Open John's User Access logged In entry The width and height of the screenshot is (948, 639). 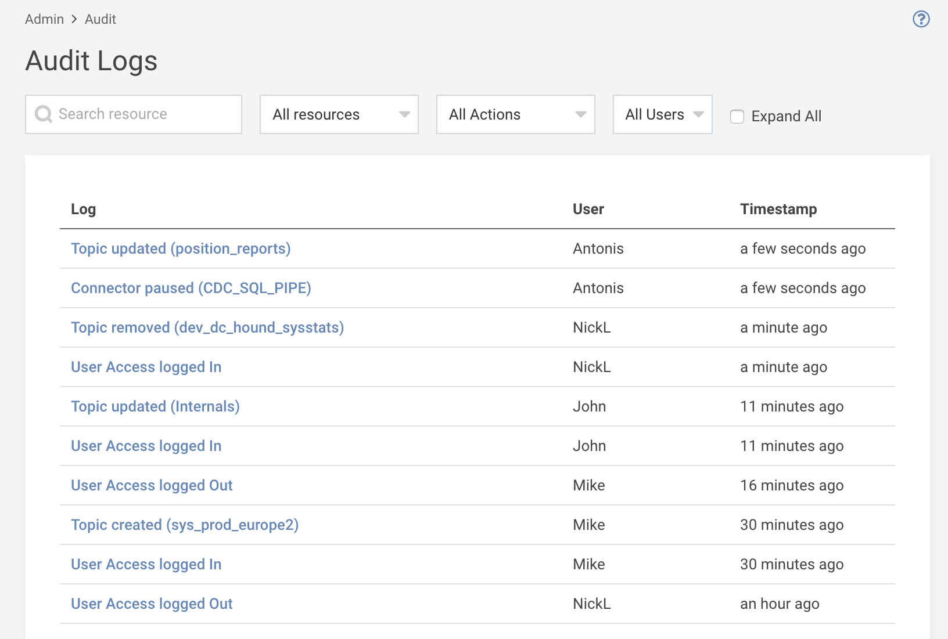point(146,446)
